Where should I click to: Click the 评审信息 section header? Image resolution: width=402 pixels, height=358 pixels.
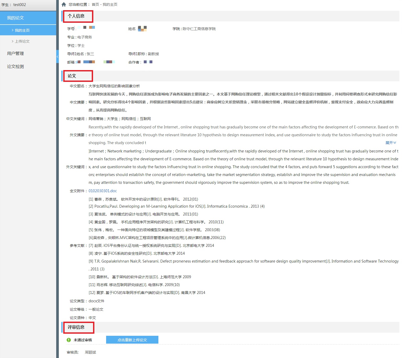click(x=76, y=327)
